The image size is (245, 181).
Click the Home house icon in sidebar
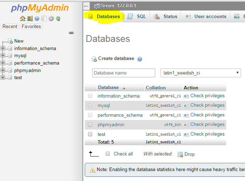pyautogui.click(x=23, y=18)
